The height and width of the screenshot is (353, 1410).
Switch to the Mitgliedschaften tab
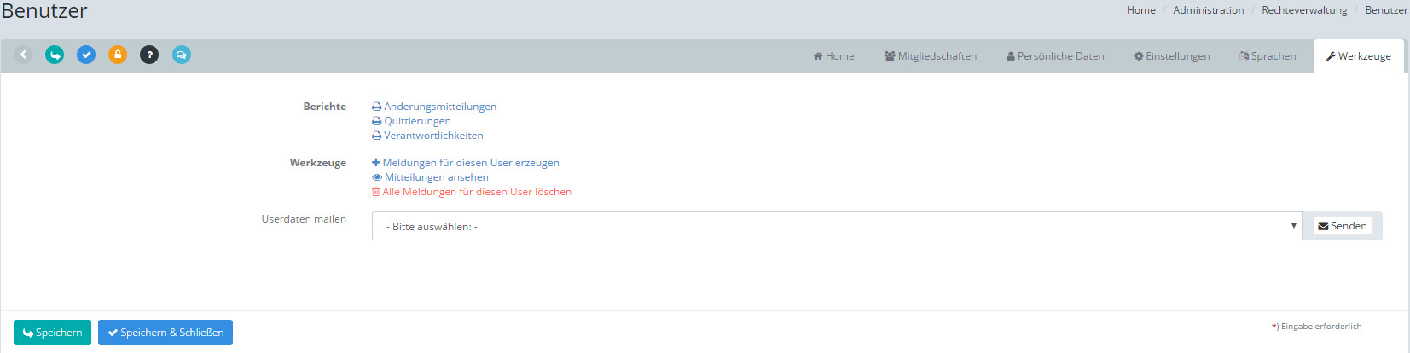click(930, 56)
